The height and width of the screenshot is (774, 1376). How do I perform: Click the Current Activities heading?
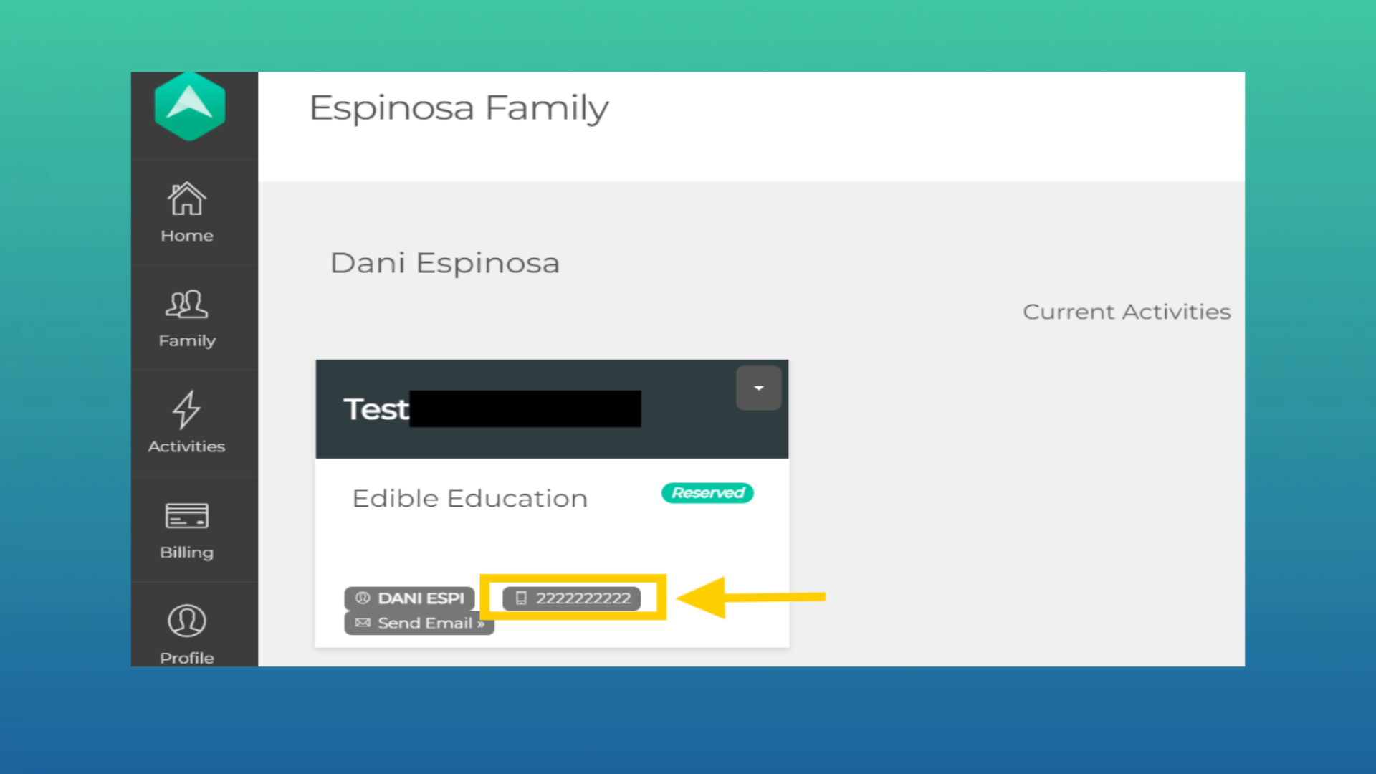click(1126, 312)
